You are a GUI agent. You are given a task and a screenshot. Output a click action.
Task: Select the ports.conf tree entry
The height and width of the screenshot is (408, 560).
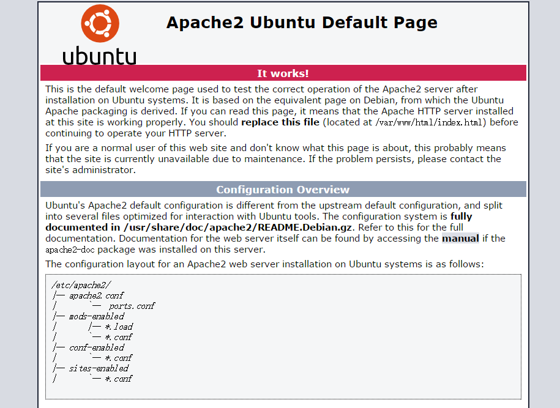point(132,306)
